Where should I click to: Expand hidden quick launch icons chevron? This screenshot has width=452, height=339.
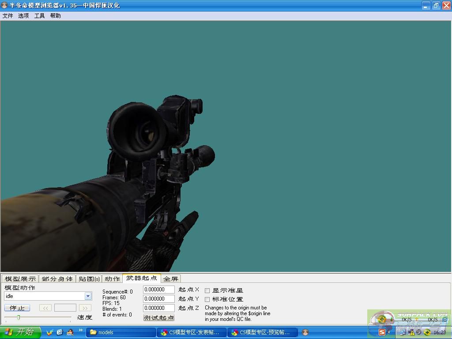[81, 330]
